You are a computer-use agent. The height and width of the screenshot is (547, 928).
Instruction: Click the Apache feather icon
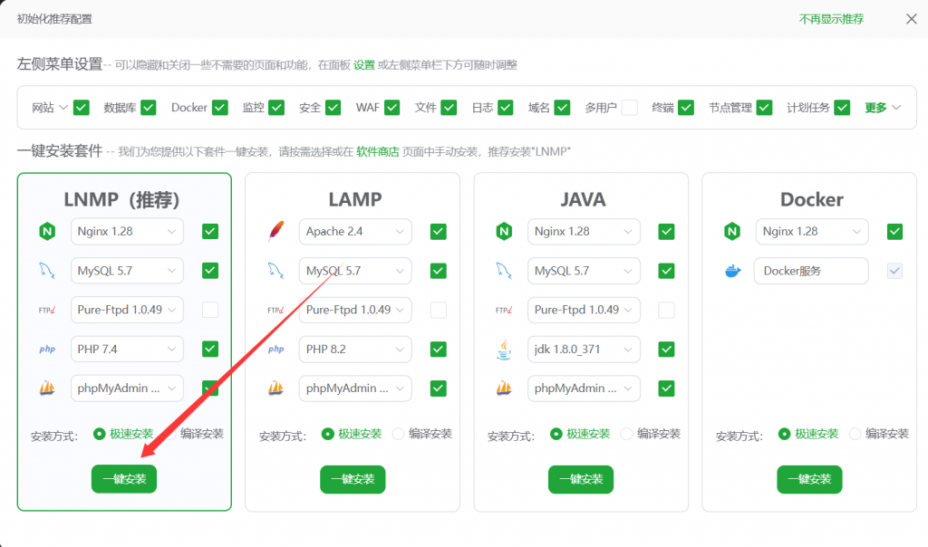click(275, 232)
